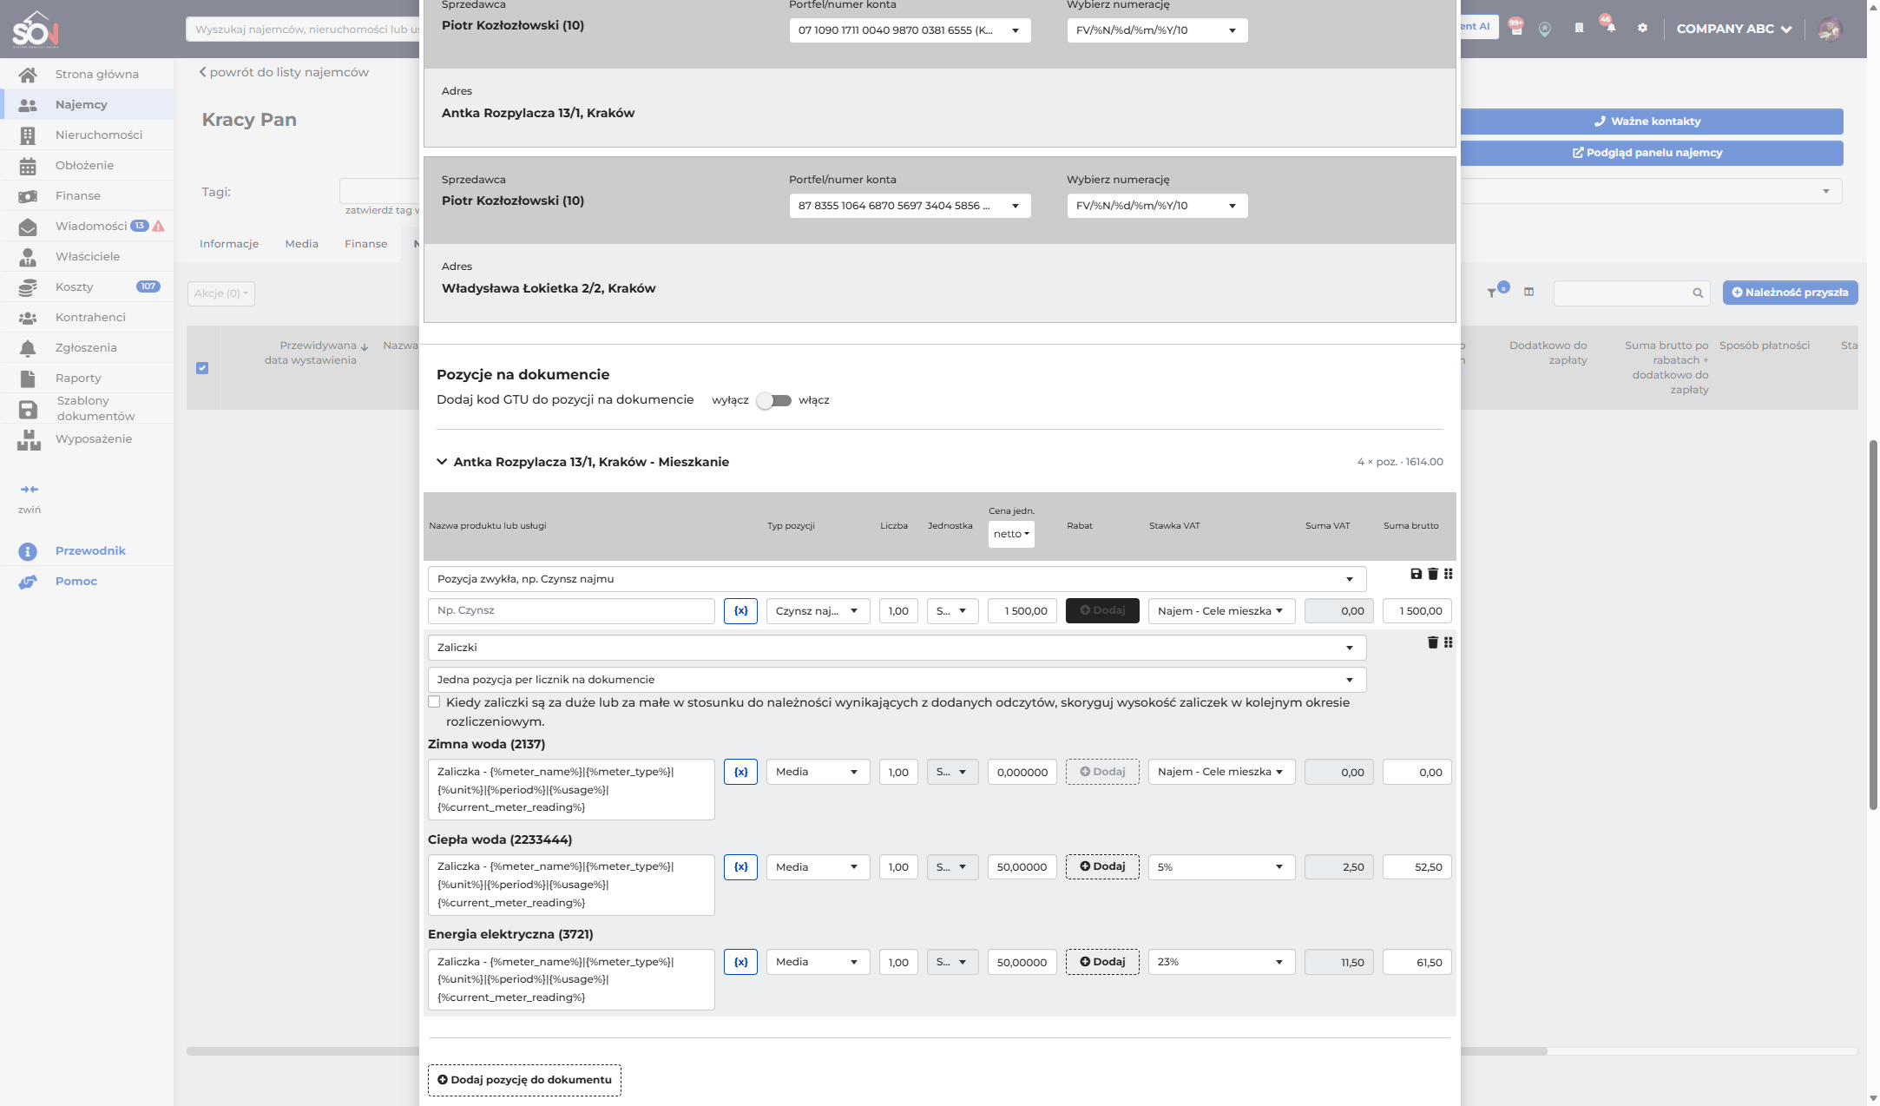Open variables {x} for Ciepła woda row
The height and width of the screenshot is (1106, 1880).
tap(740, 867)
